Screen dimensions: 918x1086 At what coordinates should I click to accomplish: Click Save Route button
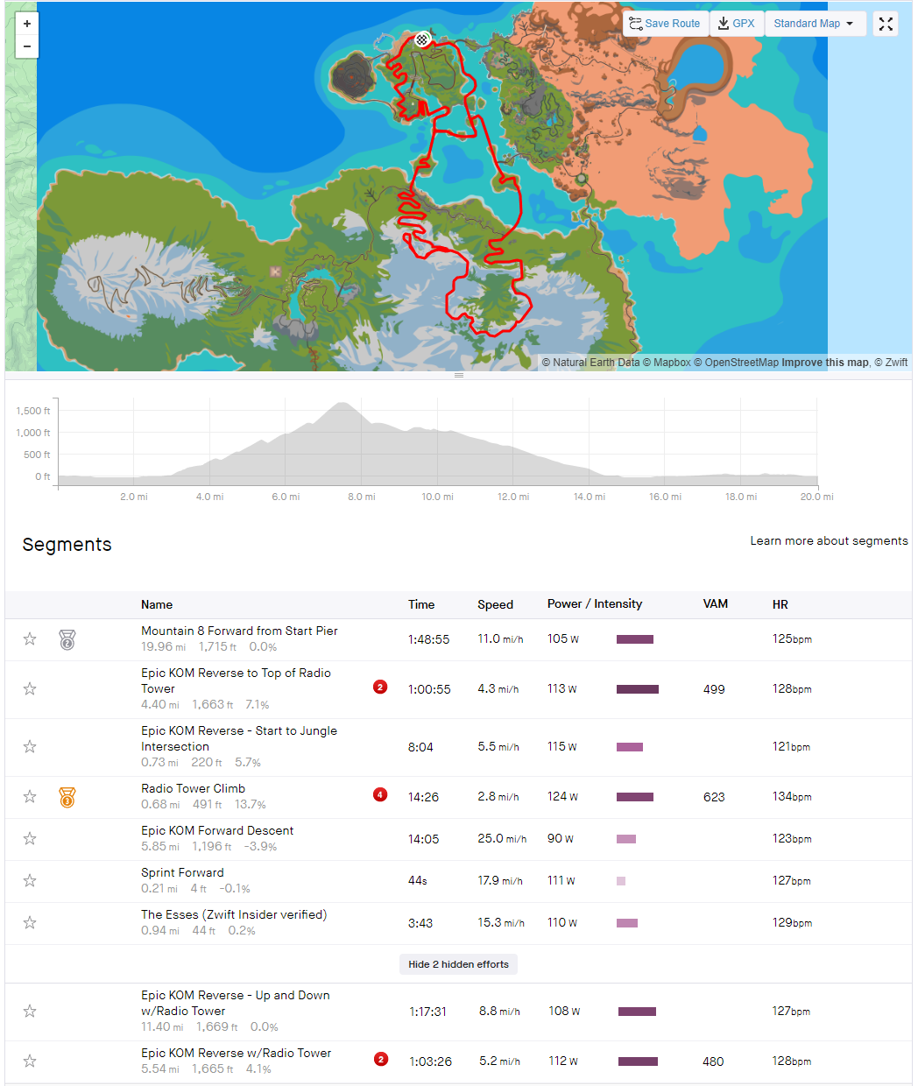click(666, 24)
